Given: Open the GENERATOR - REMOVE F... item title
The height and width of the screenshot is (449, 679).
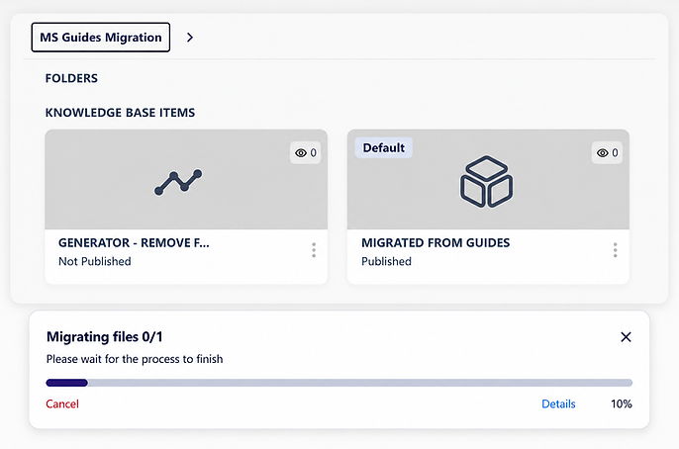Looking at the screenshot, I should [x=134, y=243].
